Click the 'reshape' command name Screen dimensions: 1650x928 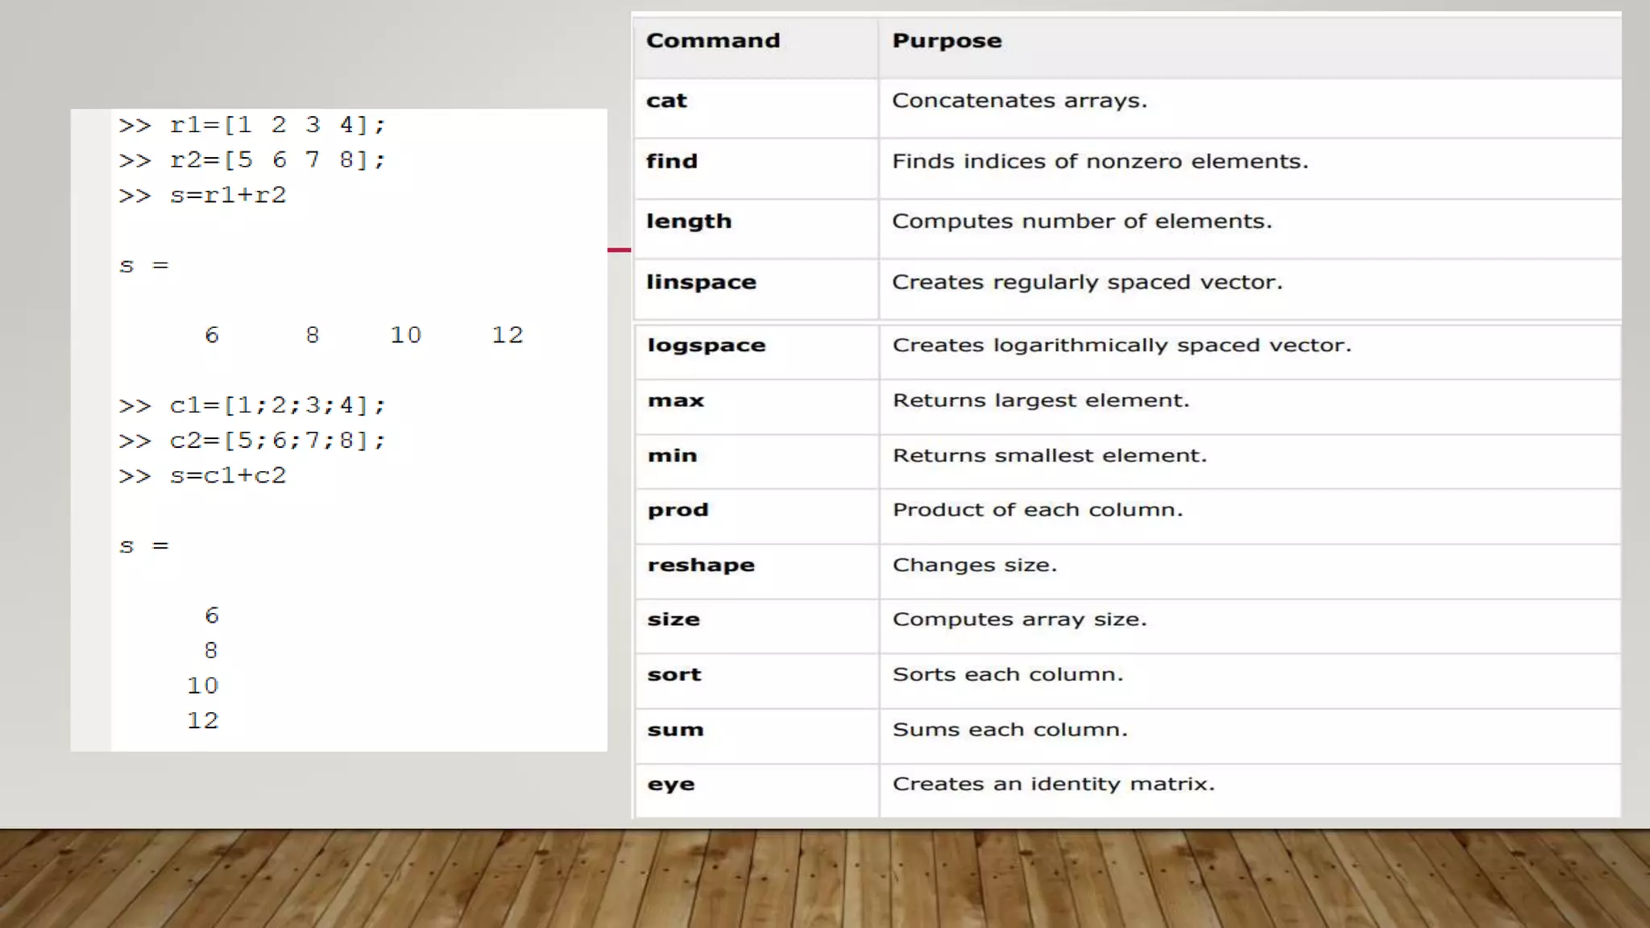(700, 565)
